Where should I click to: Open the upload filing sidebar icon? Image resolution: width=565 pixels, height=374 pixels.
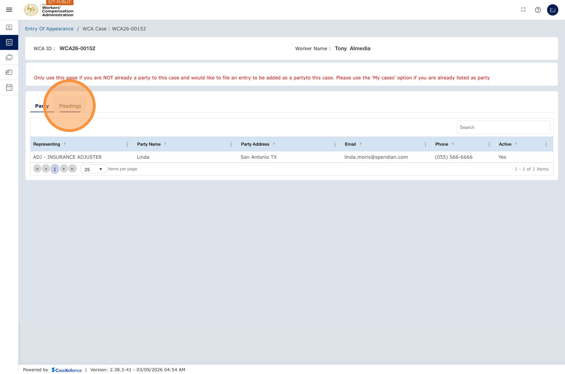coord(9,27)
